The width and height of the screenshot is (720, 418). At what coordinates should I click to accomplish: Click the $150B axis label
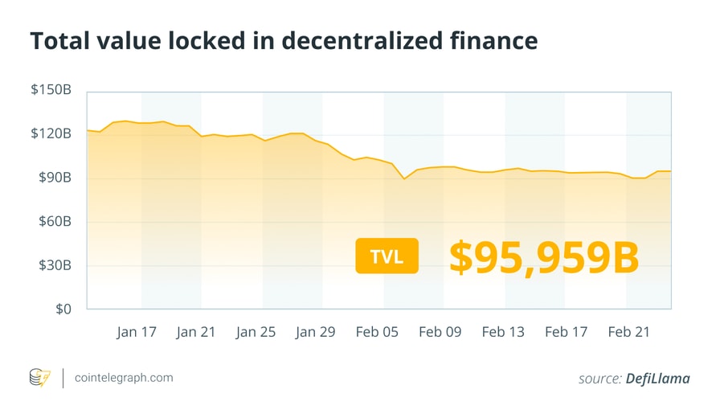[x=52, y=90]
